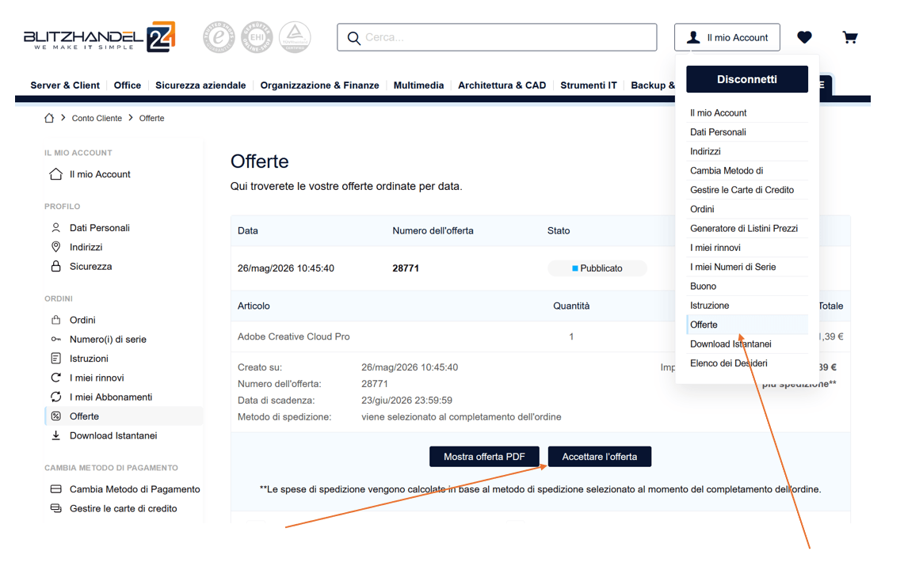Screen dimensions: 904x566
Task: Open Download Istantanei in dropdown menu
Action: coord(747,344)
